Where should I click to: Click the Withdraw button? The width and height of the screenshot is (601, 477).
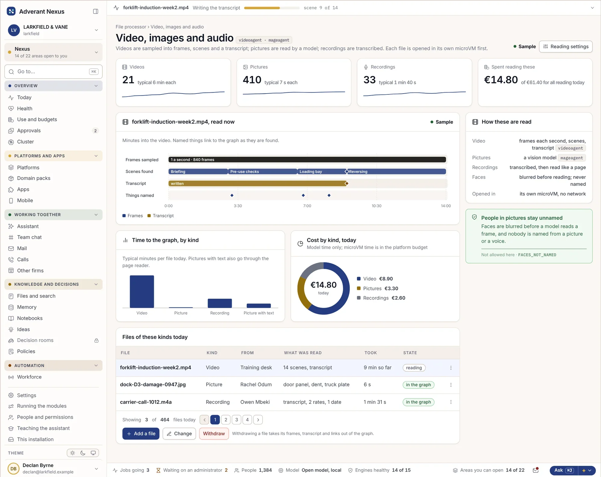pyautogui.click(x=214, y=433)
